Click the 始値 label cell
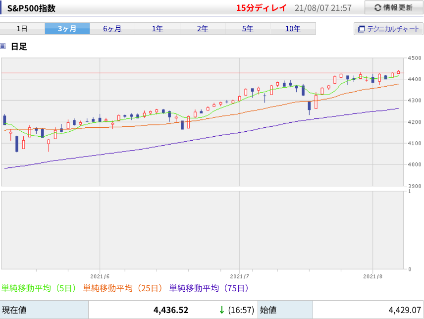 tap(285, 310)
